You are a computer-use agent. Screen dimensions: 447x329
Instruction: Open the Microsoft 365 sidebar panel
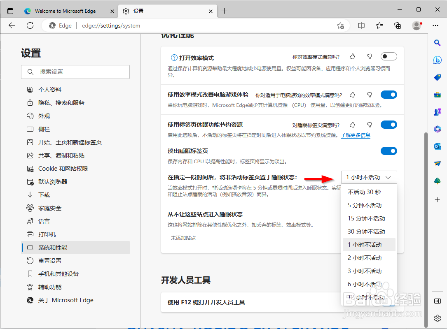click(438, 129)
